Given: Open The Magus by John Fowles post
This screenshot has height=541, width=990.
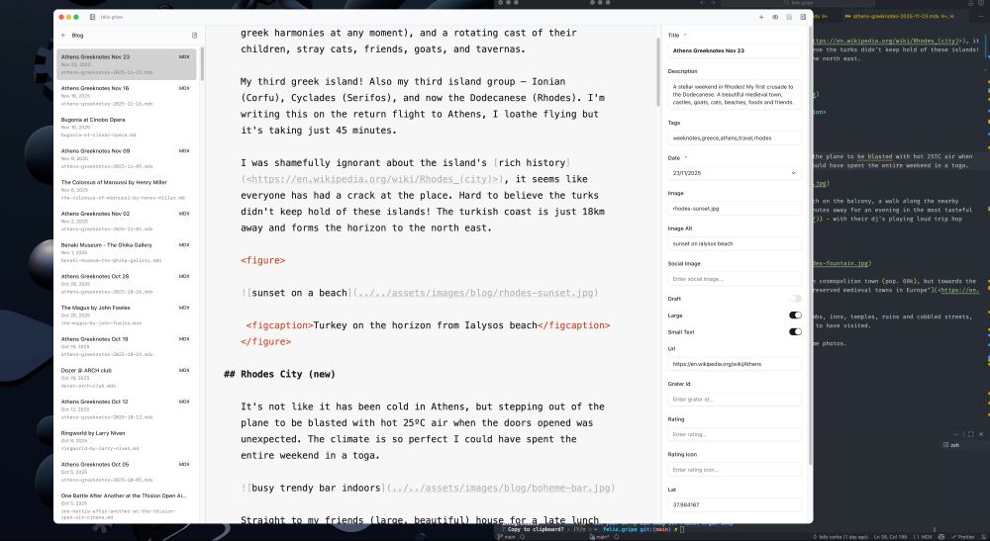Looking at the screenshot, I should [127, 315].
